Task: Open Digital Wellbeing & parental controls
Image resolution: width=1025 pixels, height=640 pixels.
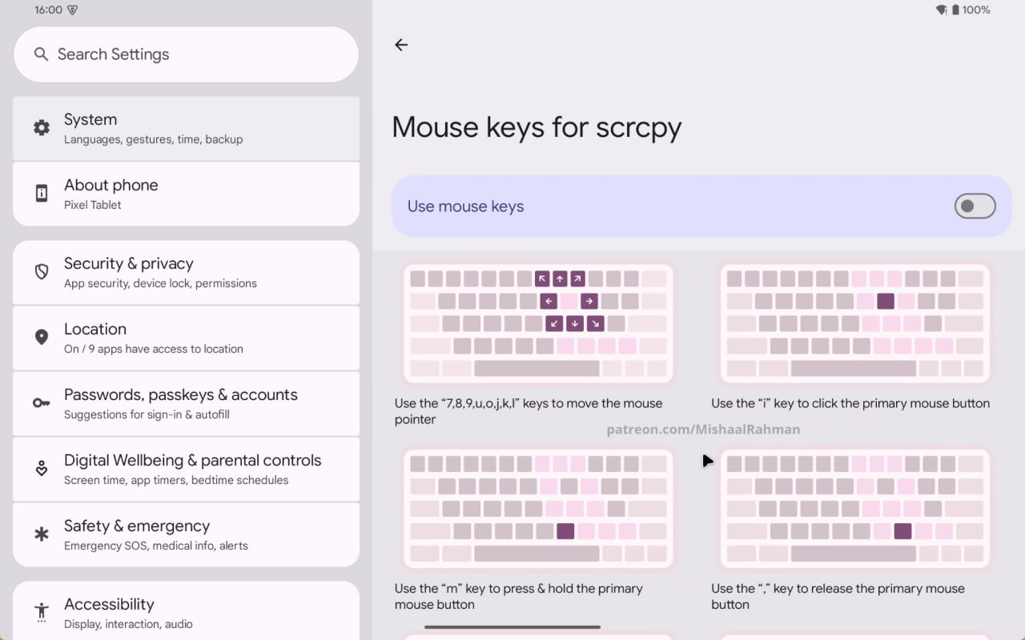Action: (x=186, y=469)
